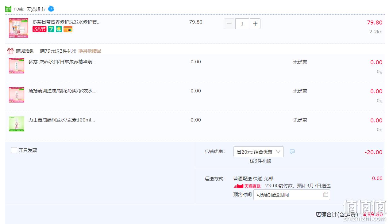Image resolution: width=389 pixels, height=224 pixels.
Task: Click grey 0.00 price in 力士 gift row
Action: point(196,120)
